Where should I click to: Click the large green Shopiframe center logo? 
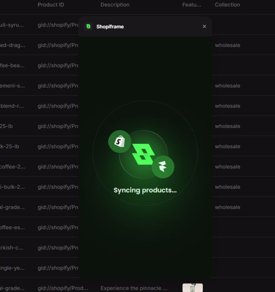(142, 154)
